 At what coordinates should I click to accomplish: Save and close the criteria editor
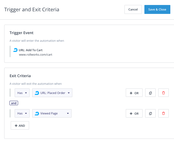pos(157,9)
